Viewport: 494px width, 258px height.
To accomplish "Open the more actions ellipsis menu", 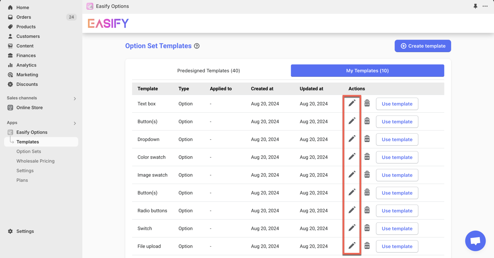I will [485, 6].
